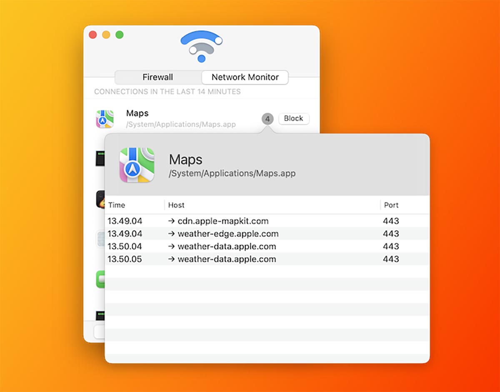Select the Network Monitor tab
This screenshot has width=500, height=392.
point(245,77)
